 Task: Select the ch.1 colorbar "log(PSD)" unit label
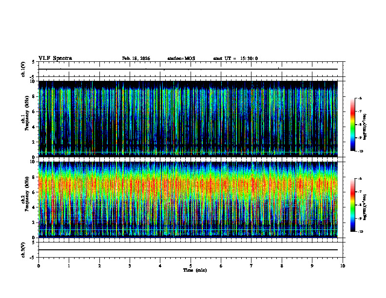pyautogui.click(x=365, y=127)
